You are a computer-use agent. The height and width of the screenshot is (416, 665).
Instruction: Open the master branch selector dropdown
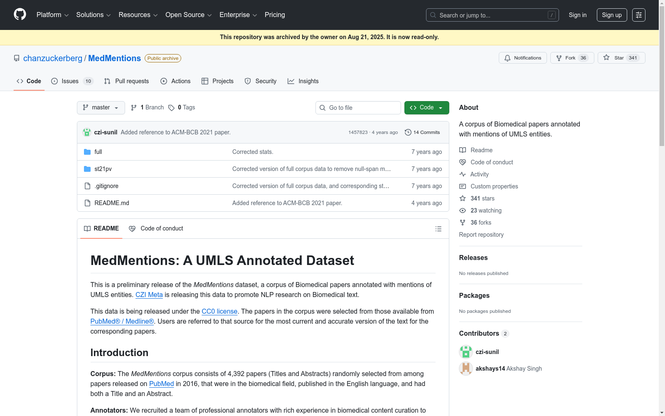point(101,108)
